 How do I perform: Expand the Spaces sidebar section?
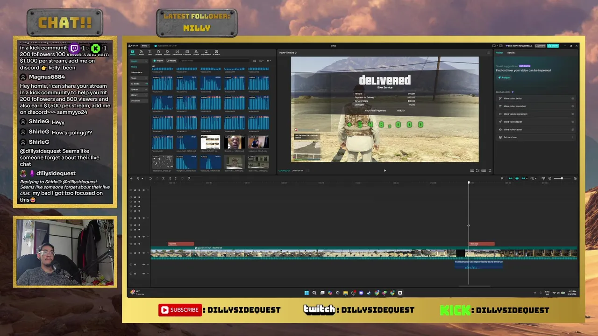[139, 89]
